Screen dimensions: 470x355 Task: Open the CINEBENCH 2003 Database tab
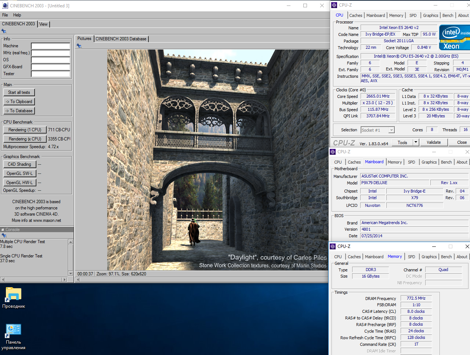tap(121, 39)
